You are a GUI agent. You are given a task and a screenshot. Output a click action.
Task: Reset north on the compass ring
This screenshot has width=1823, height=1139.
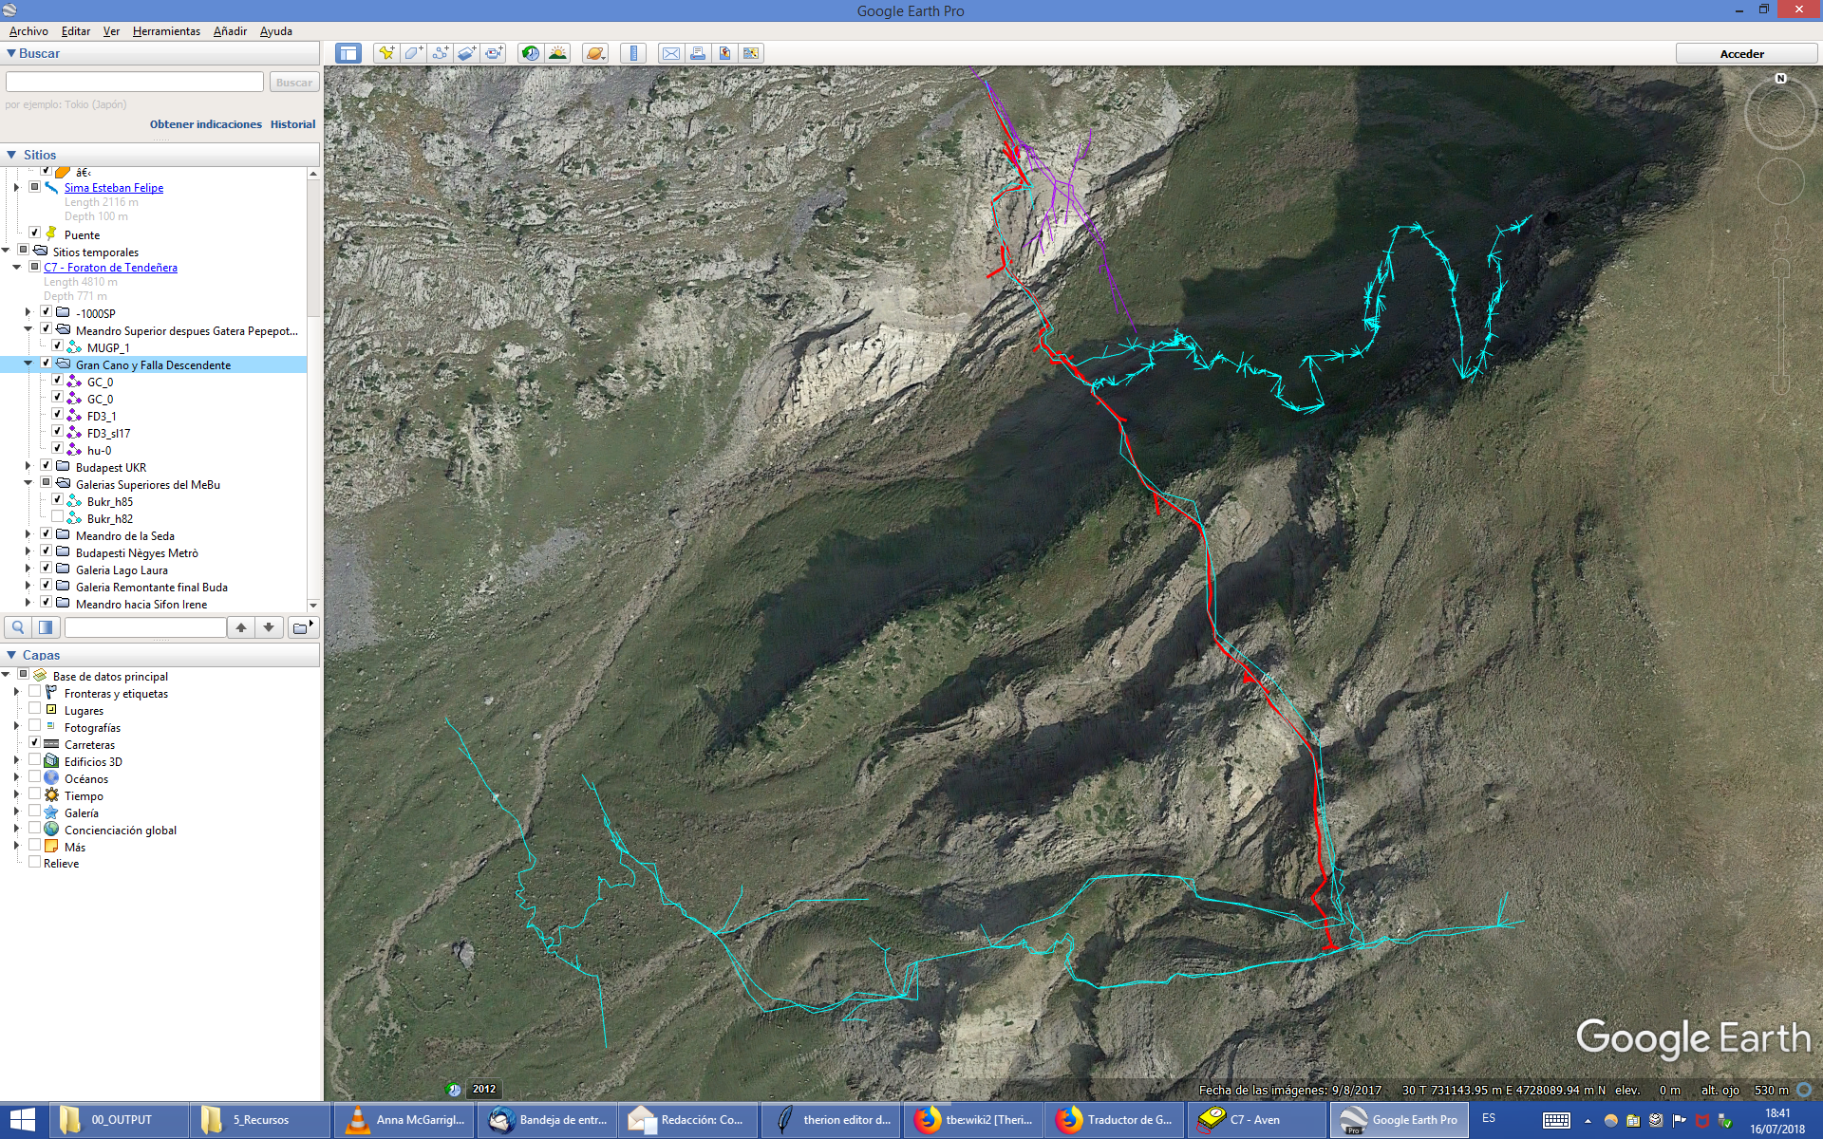pos(1780,79)
